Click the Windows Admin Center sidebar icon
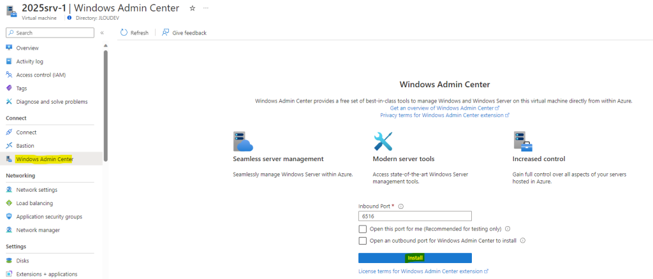 coord(9,159)
